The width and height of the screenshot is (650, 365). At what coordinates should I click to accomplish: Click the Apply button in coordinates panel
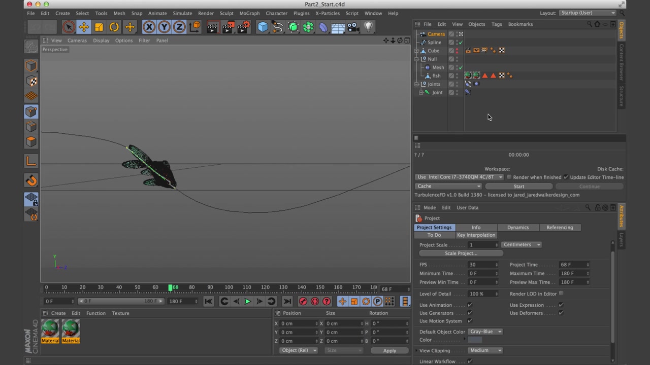click(x=389, y=351)
